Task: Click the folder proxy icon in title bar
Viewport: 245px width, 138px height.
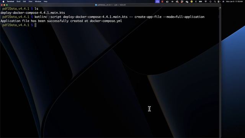Action: click(96, 5)
